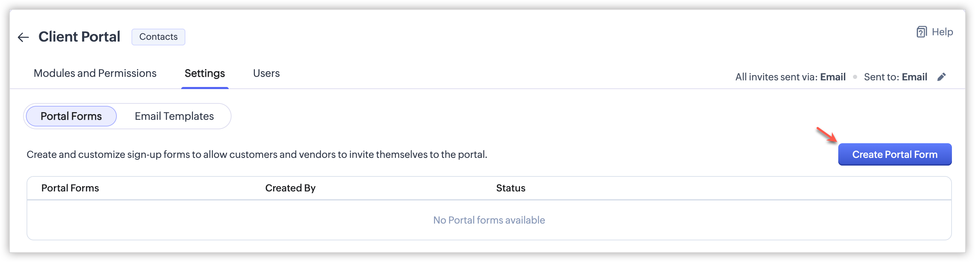This screenshot has width=975, height=262.
Task: Click the Client Portal page title
Action: point(79,37)
